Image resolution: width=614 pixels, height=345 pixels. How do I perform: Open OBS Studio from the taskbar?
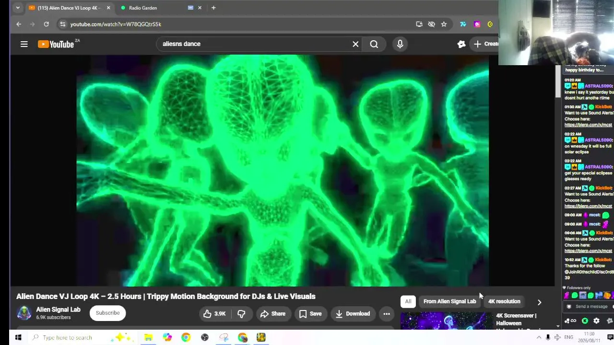205,338
